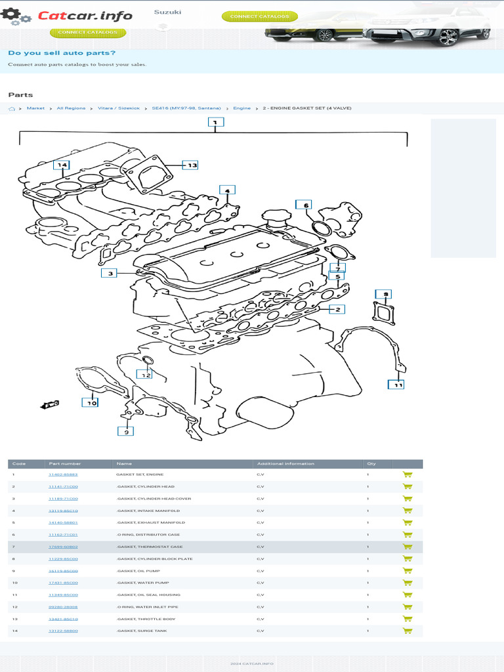Add CYLINDER BLOCK PLATE gasket to cart

[x=407, y=559]
